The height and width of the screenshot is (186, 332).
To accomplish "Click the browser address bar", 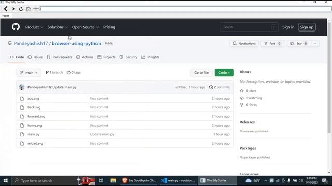I will [x=186, y=9].
